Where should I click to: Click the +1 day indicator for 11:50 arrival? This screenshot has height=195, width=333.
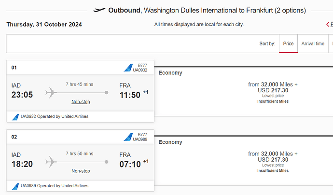[x=145, y=92]
